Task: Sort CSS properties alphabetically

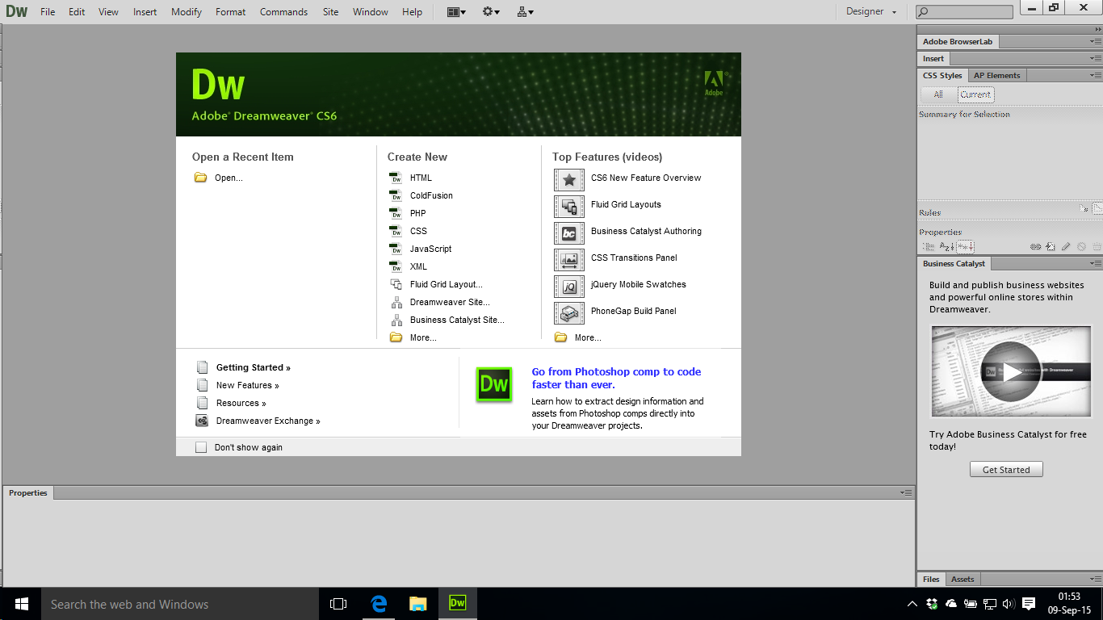Action: pyautogui.click(x=946, y=246)
